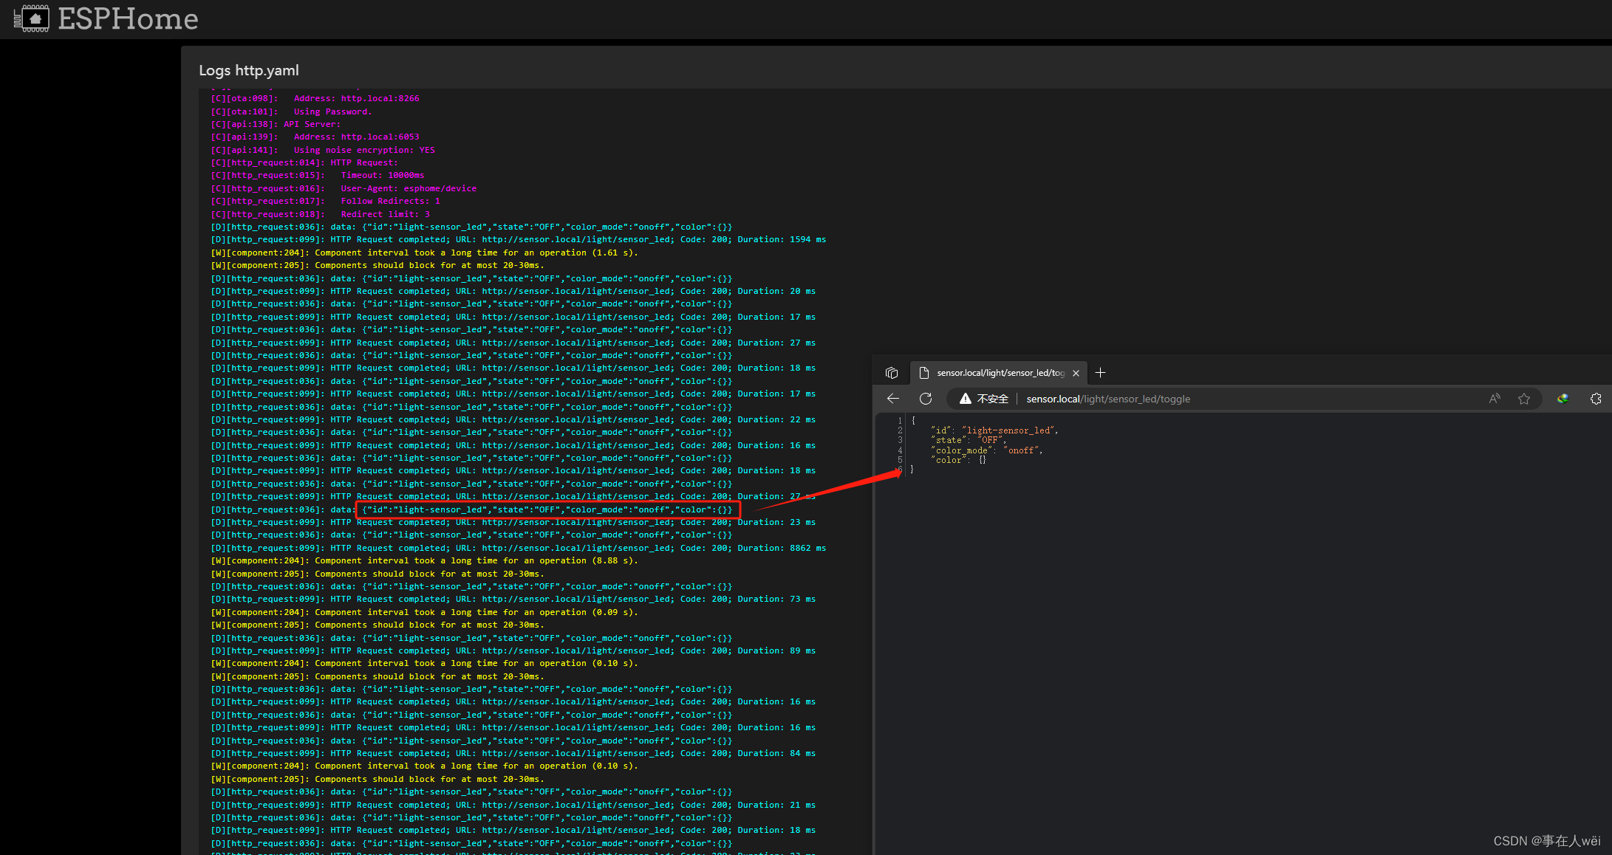Click the 'Logs http.yaml' heading

[249, 70]
